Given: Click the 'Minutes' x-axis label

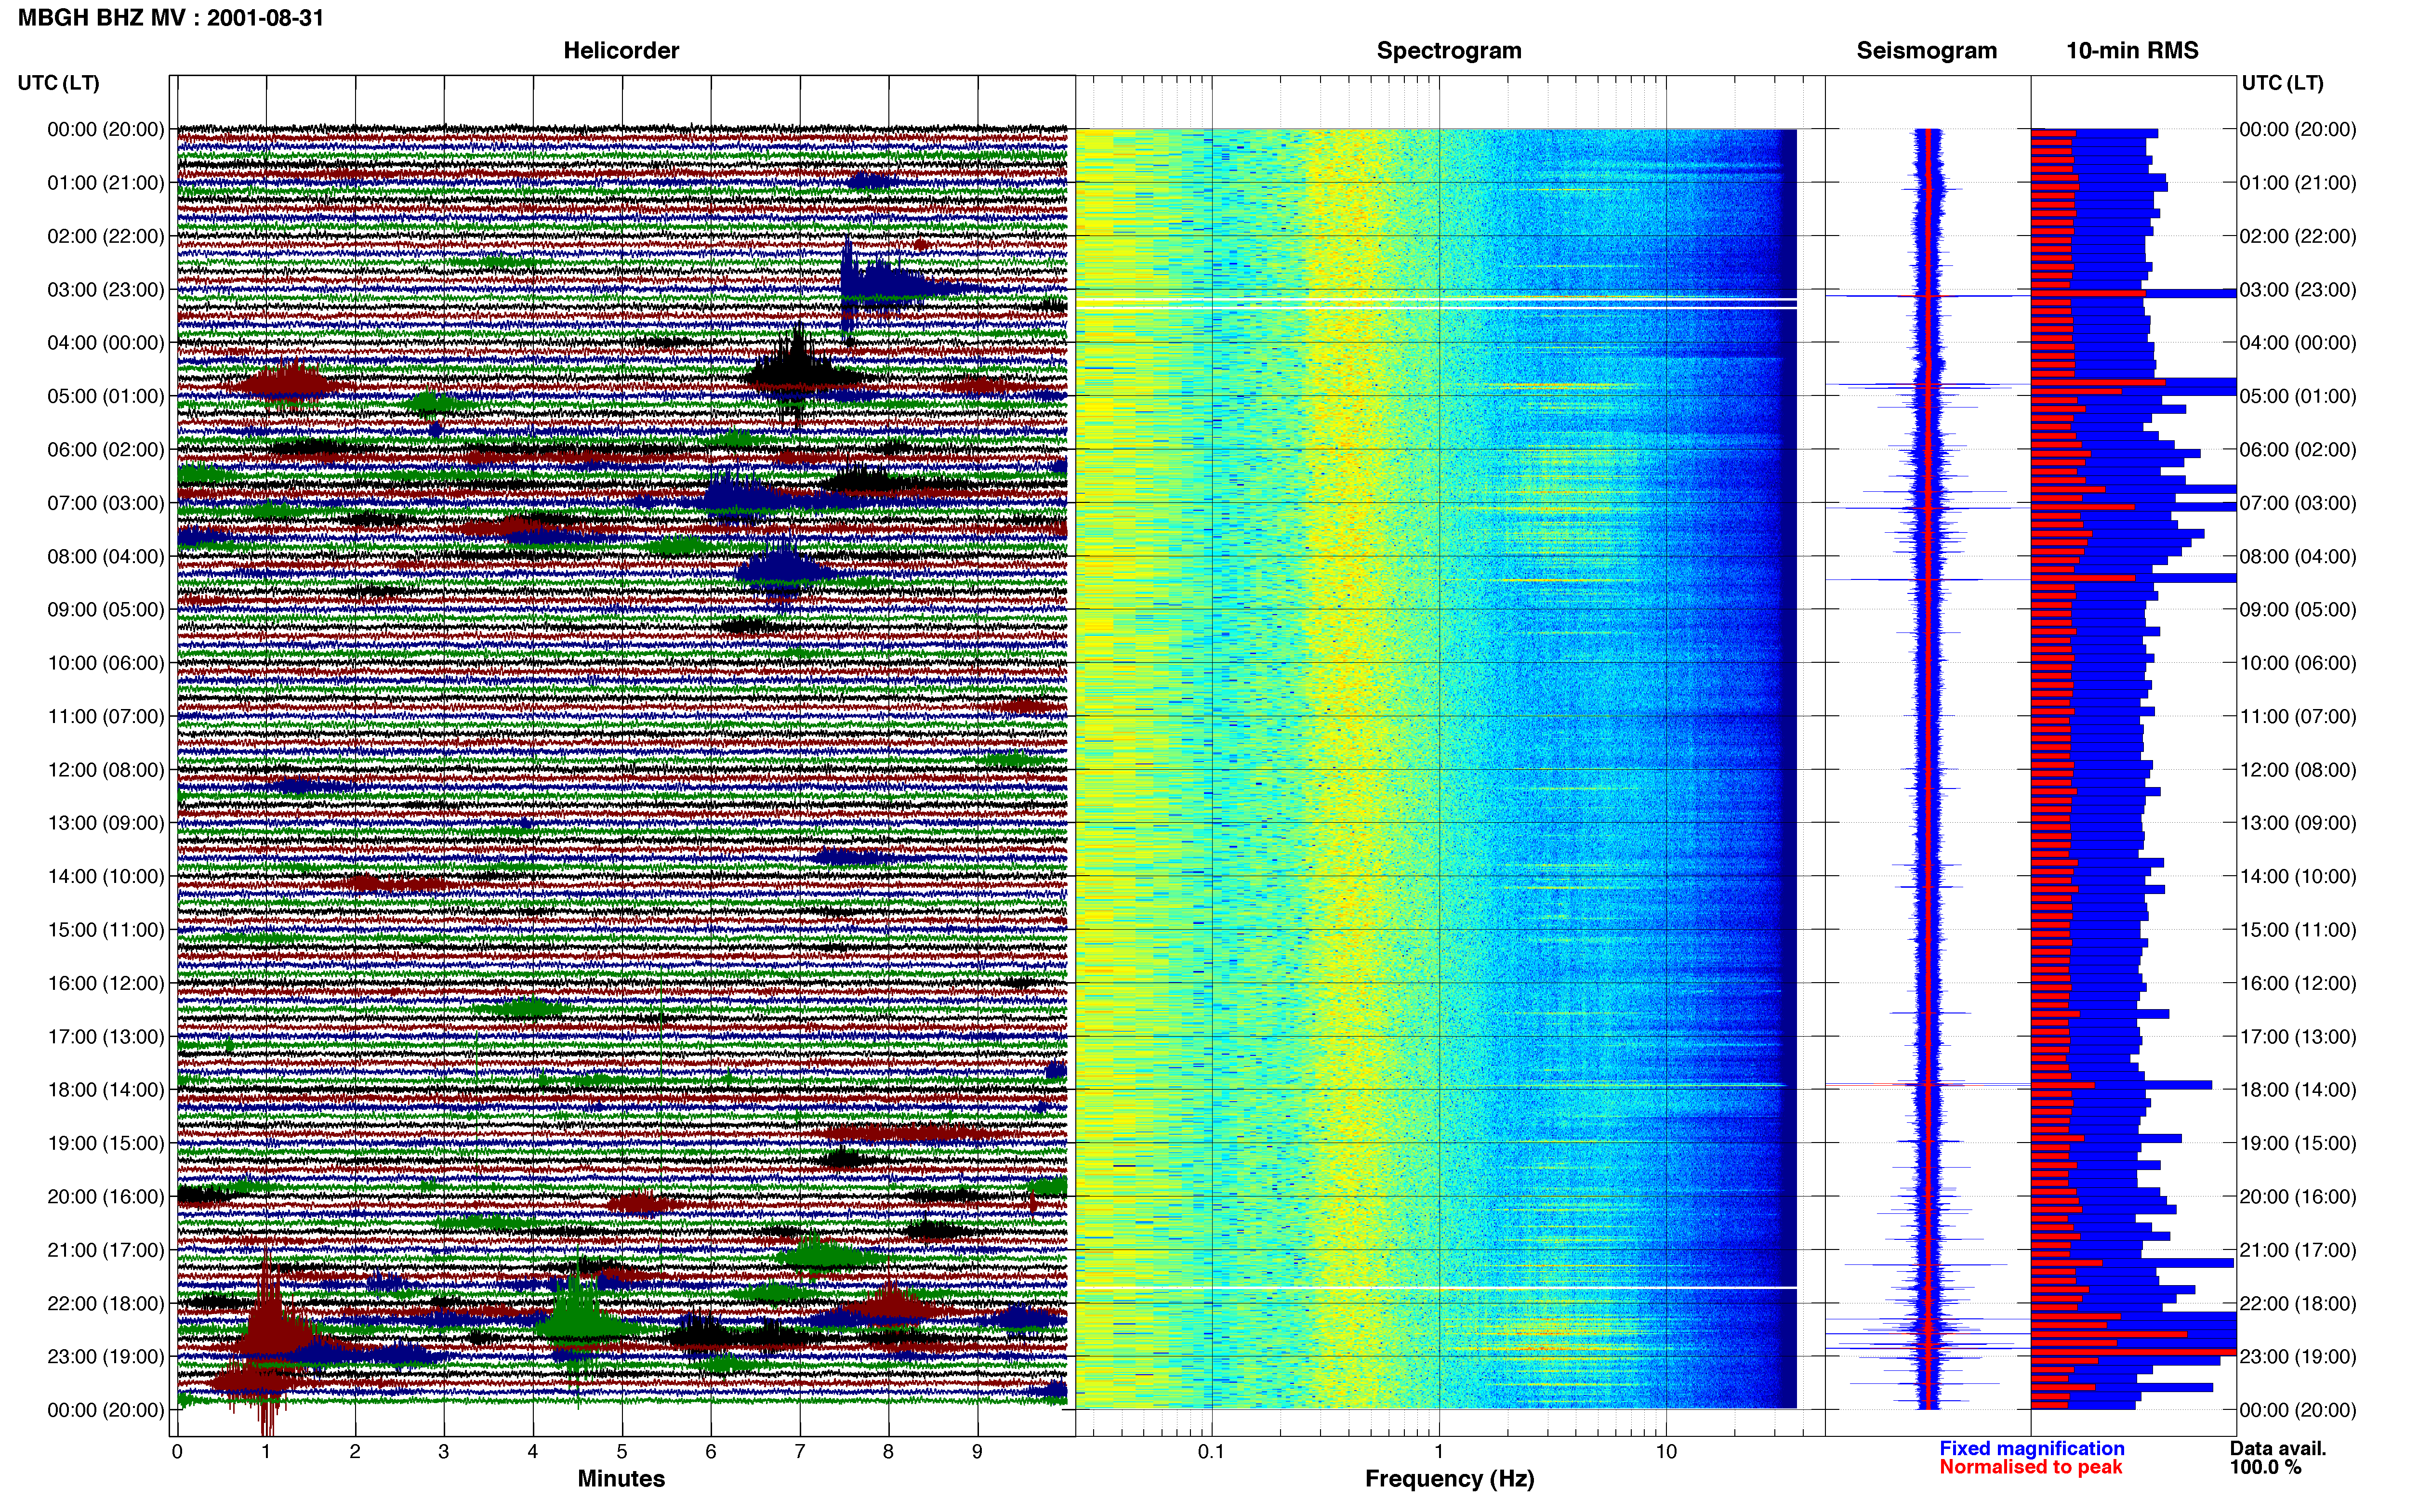Looking at the screenshot, I should pos(621,1478).
